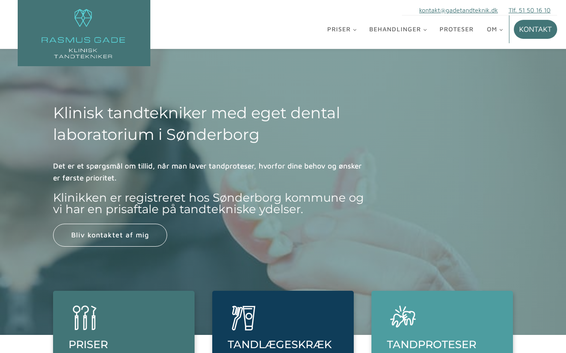Open the Tandproteser card heading
Screen dimensions: 566x353
click(432, 345)
